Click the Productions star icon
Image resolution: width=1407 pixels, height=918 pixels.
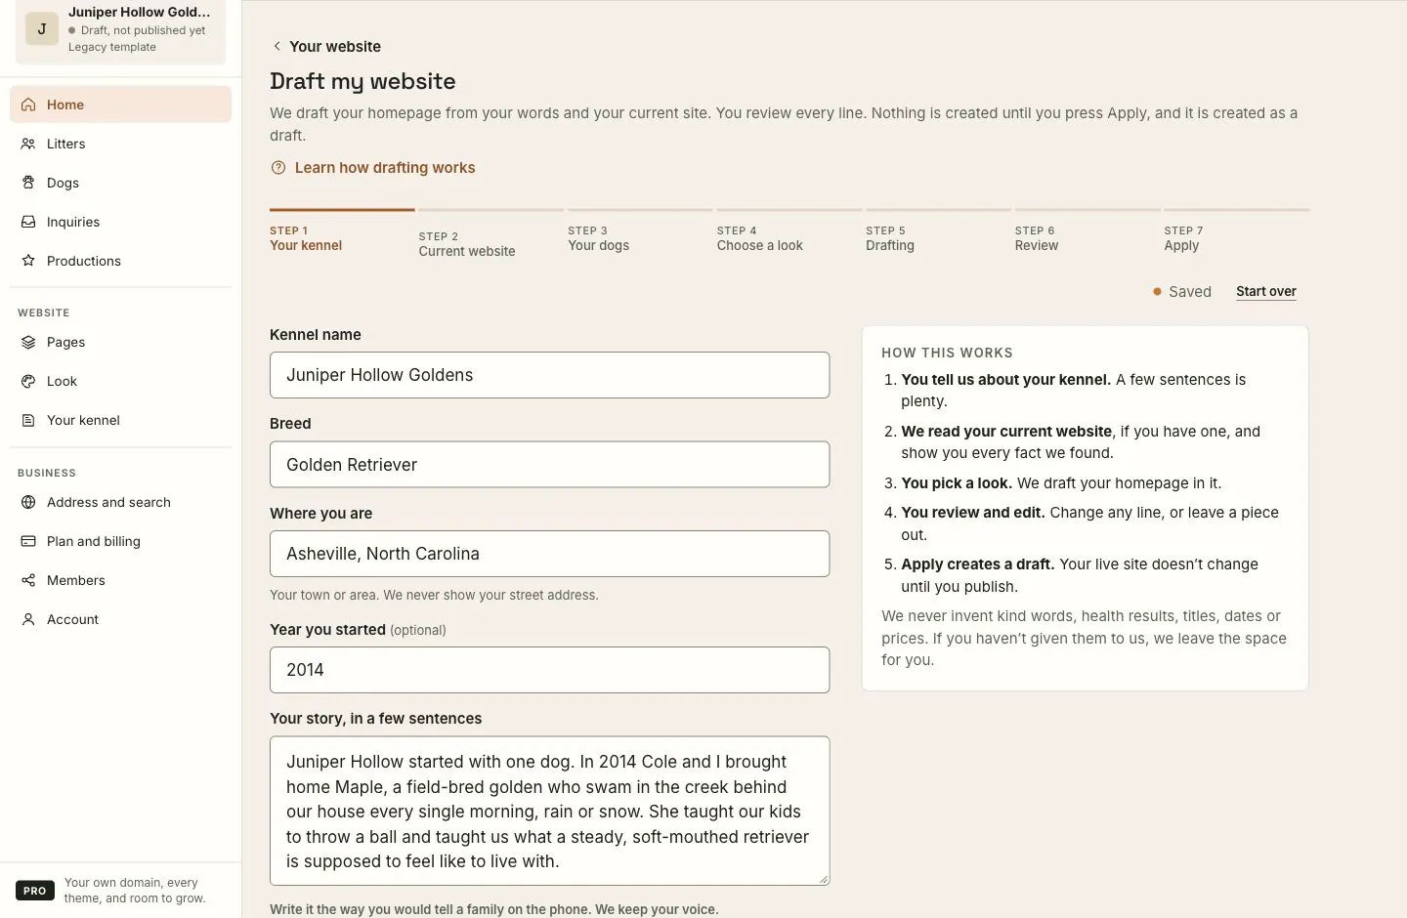pos(28,261)
